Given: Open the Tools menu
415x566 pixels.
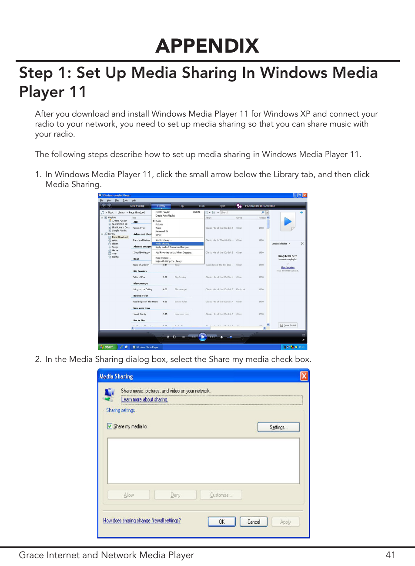Looking at the screenshot, I should click(x=125, y=201).
